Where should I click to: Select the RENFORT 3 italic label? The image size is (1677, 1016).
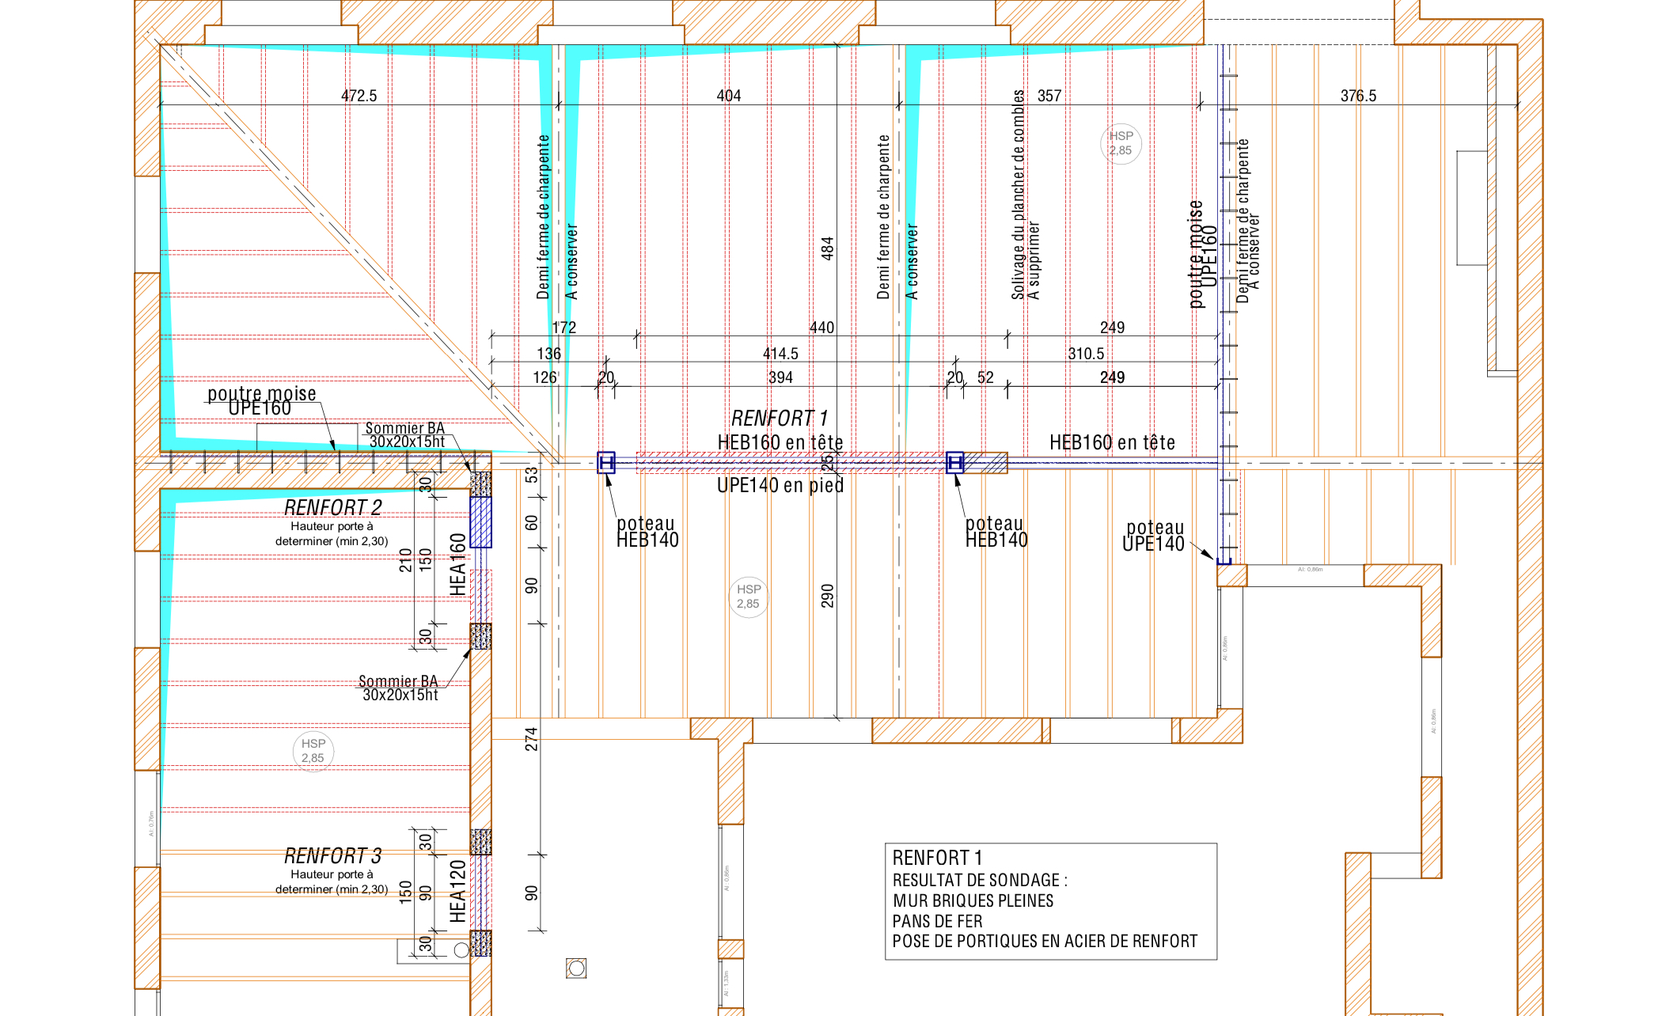tap(332, 856)
